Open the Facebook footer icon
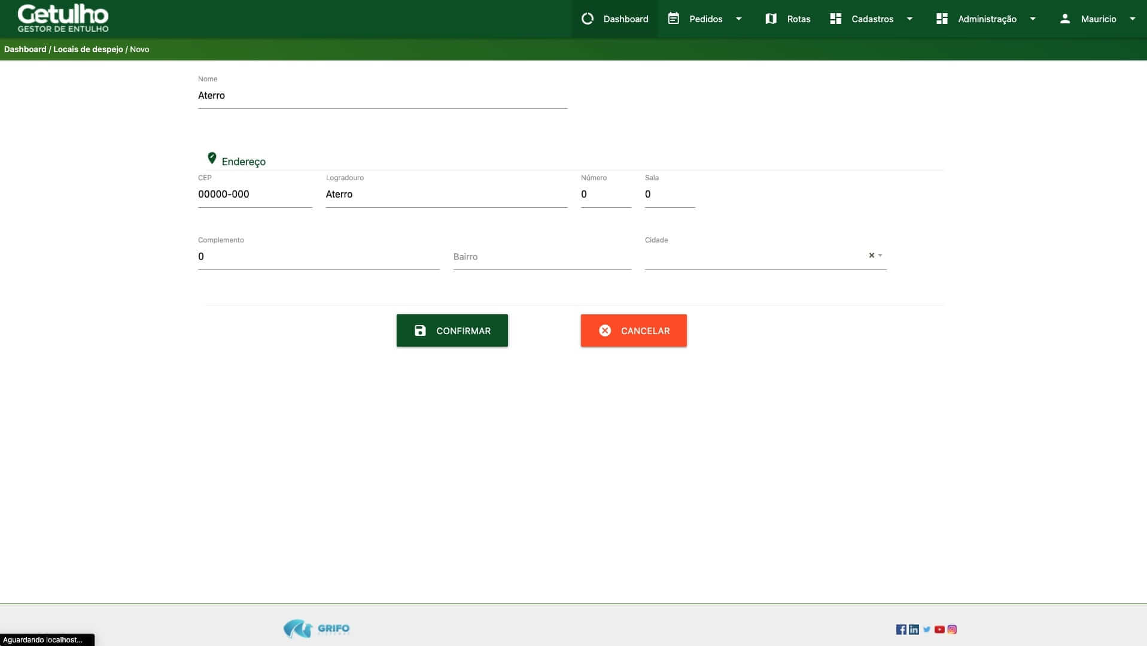Screen dimensions: 1147x646 click(901, 629)
